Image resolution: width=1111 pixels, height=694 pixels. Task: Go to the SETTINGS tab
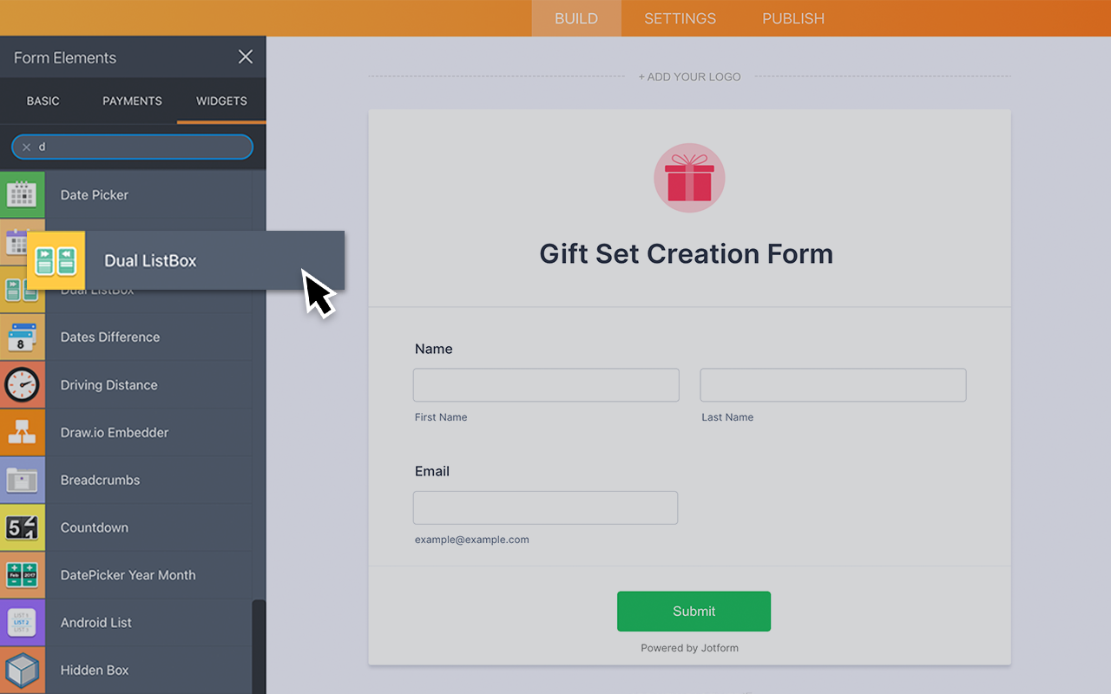click(680, 18)
